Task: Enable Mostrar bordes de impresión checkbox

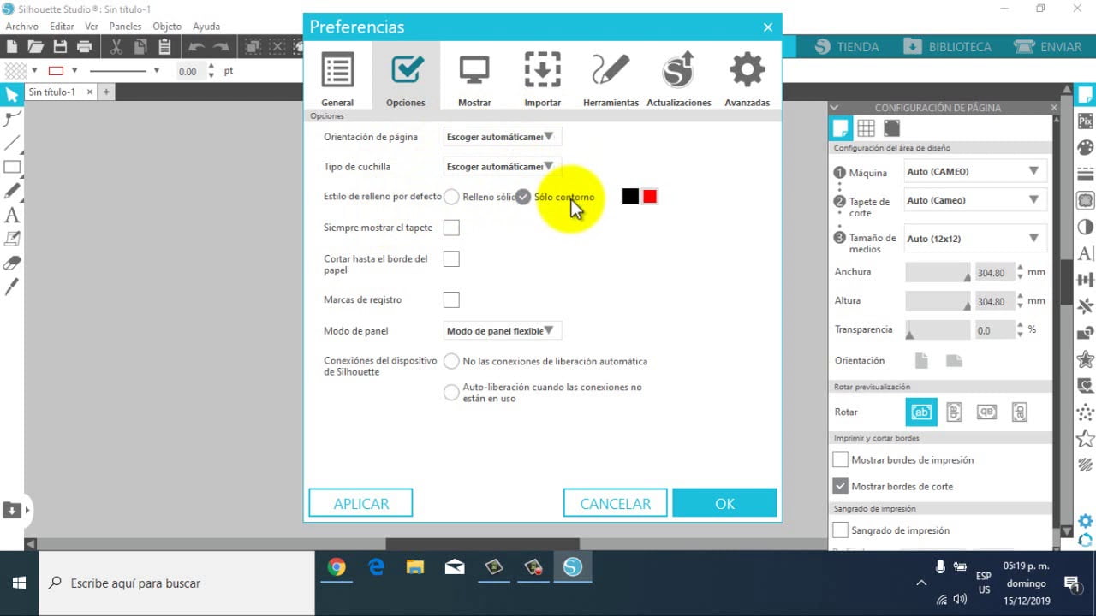Action: tap(841, 460)
